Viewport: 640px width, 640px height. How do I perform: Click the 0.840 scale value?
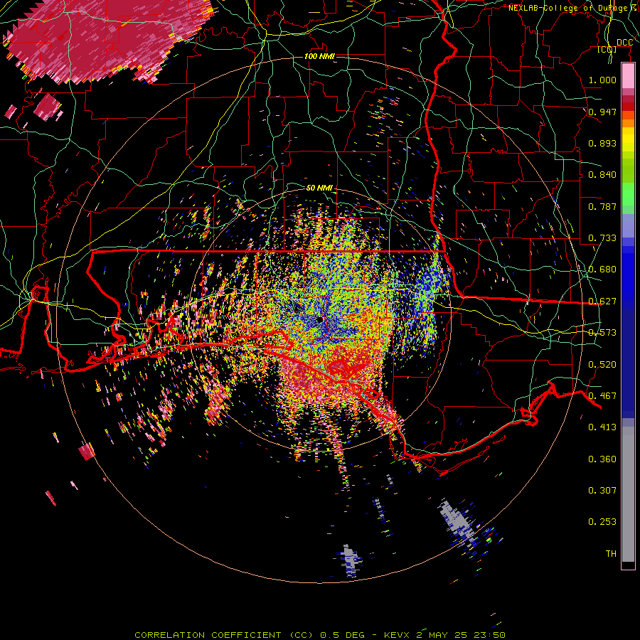tap(602, 175)
